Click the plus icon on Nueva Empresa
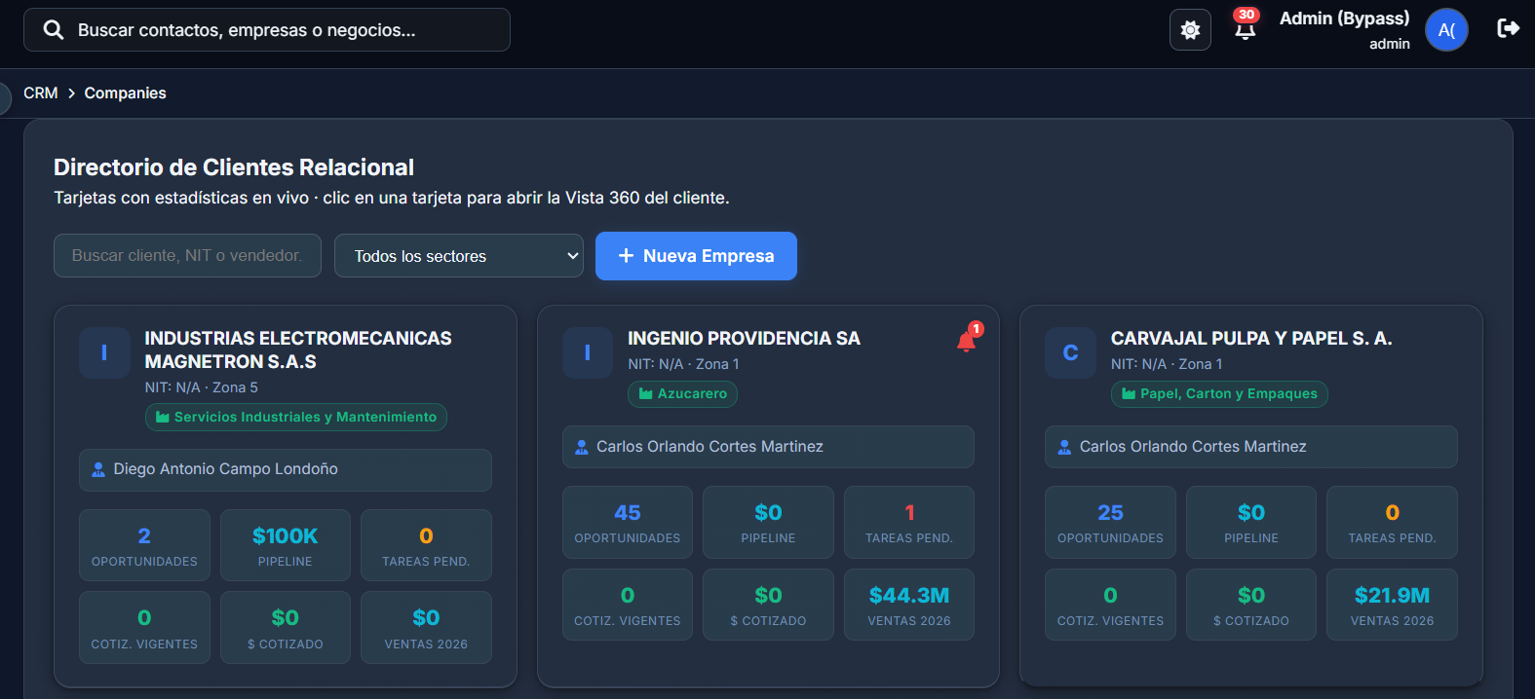This screenshot has height=699, width=1535. pyautogui.click(x=626, y=256)
